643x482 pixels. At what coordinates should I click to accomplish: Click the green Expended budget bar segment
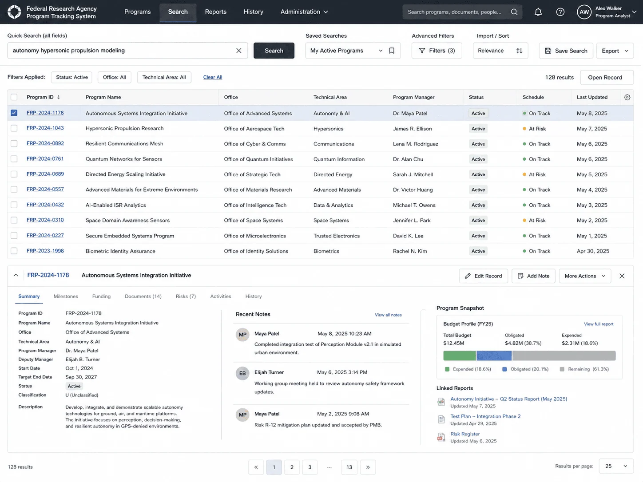tap(460, 356)
